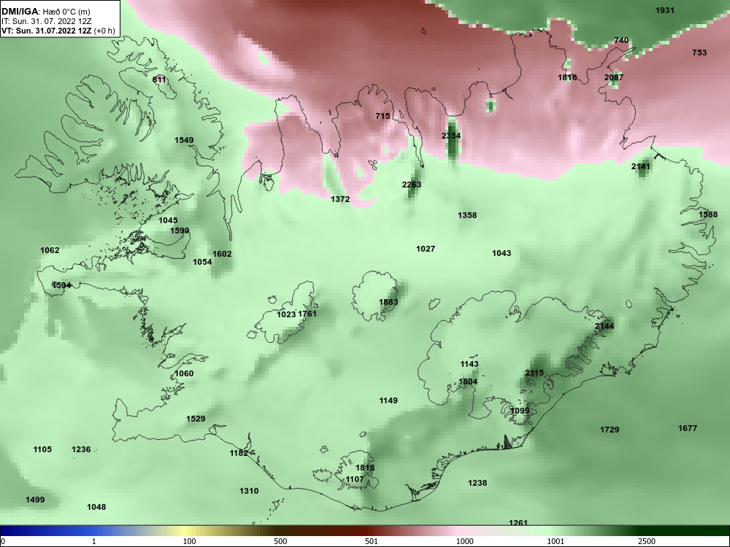The width and height of the screenshot is (730, 547).
Task: Click the 1027 map value
Action: [426, 249]
